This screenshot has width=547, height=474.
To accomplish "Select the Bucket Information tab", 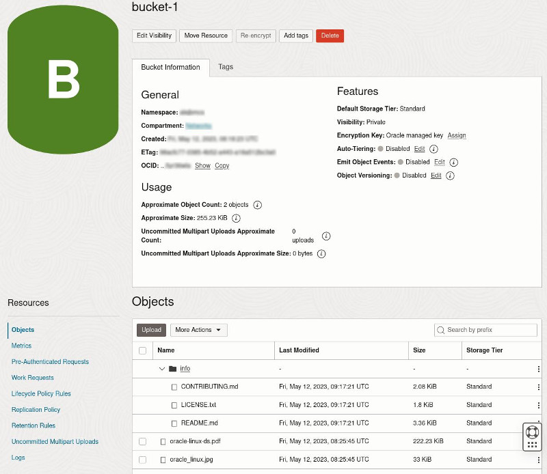I will tap(170, 67).
